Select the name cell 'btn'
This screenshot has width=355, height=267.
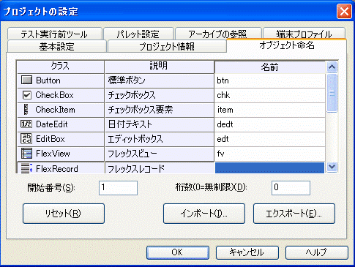coord(270,80)
